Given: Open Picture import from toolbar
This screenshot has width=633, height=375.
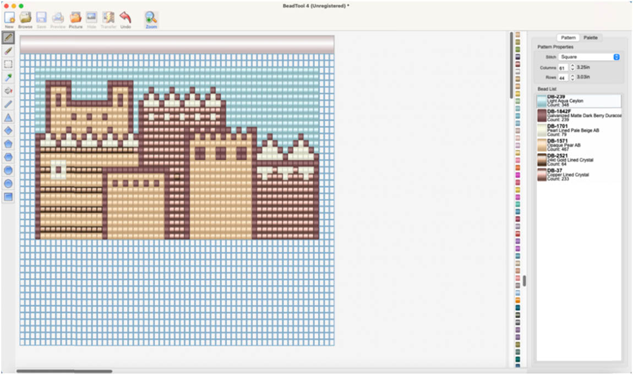Looking at the screenshot, I should [x=75, y=19].
